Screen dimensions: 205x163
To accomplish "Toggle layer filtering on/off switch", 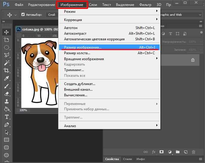I will 201,32.
